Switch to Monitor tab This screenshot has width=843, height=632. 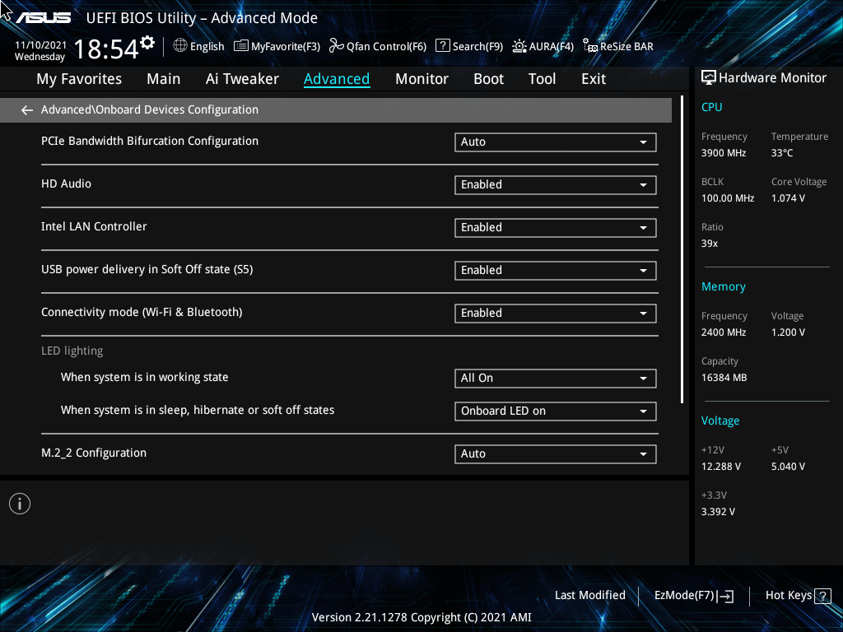coord(421,79)
